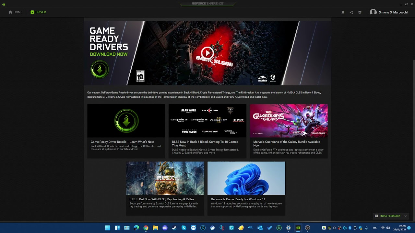Open the Widgets panel from taskbar
The height and width of the screenshot is (233, 415).
click(117, 228)
